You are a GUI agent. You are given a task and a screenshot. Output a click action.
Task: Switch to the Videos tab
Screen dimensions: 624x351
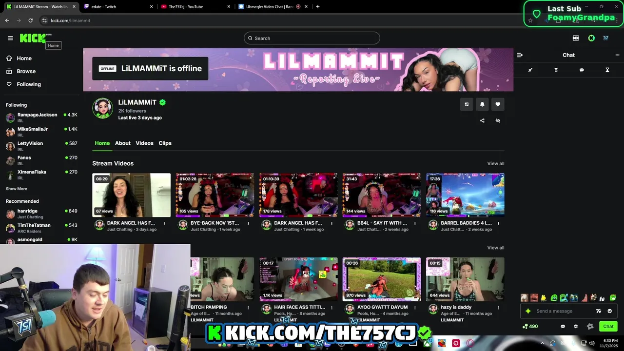pos(144,143)
